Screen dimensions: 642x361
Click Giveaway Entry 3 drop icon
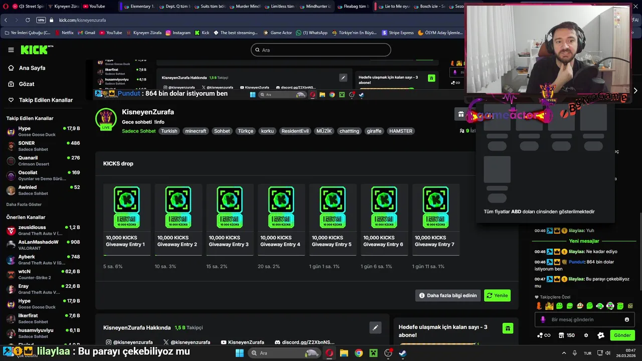coord(229,207)
